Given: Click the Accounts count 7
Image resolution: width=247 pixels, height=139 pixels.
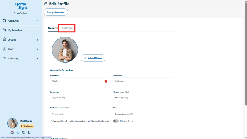Looking at the screenshot, I should click(37, 21).
